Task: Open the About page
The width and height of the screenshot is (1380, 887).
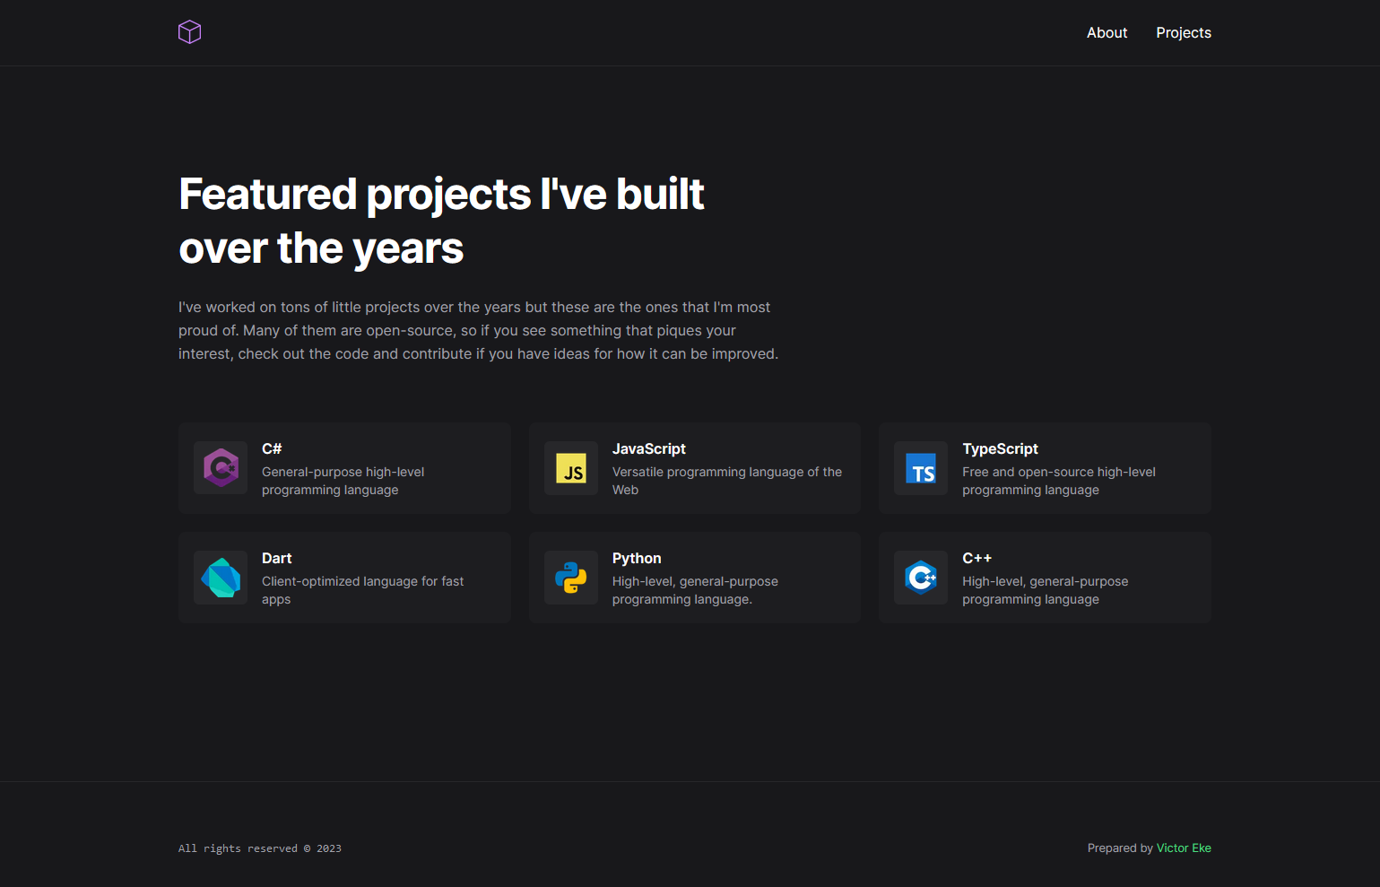Action: point(1107,32)
